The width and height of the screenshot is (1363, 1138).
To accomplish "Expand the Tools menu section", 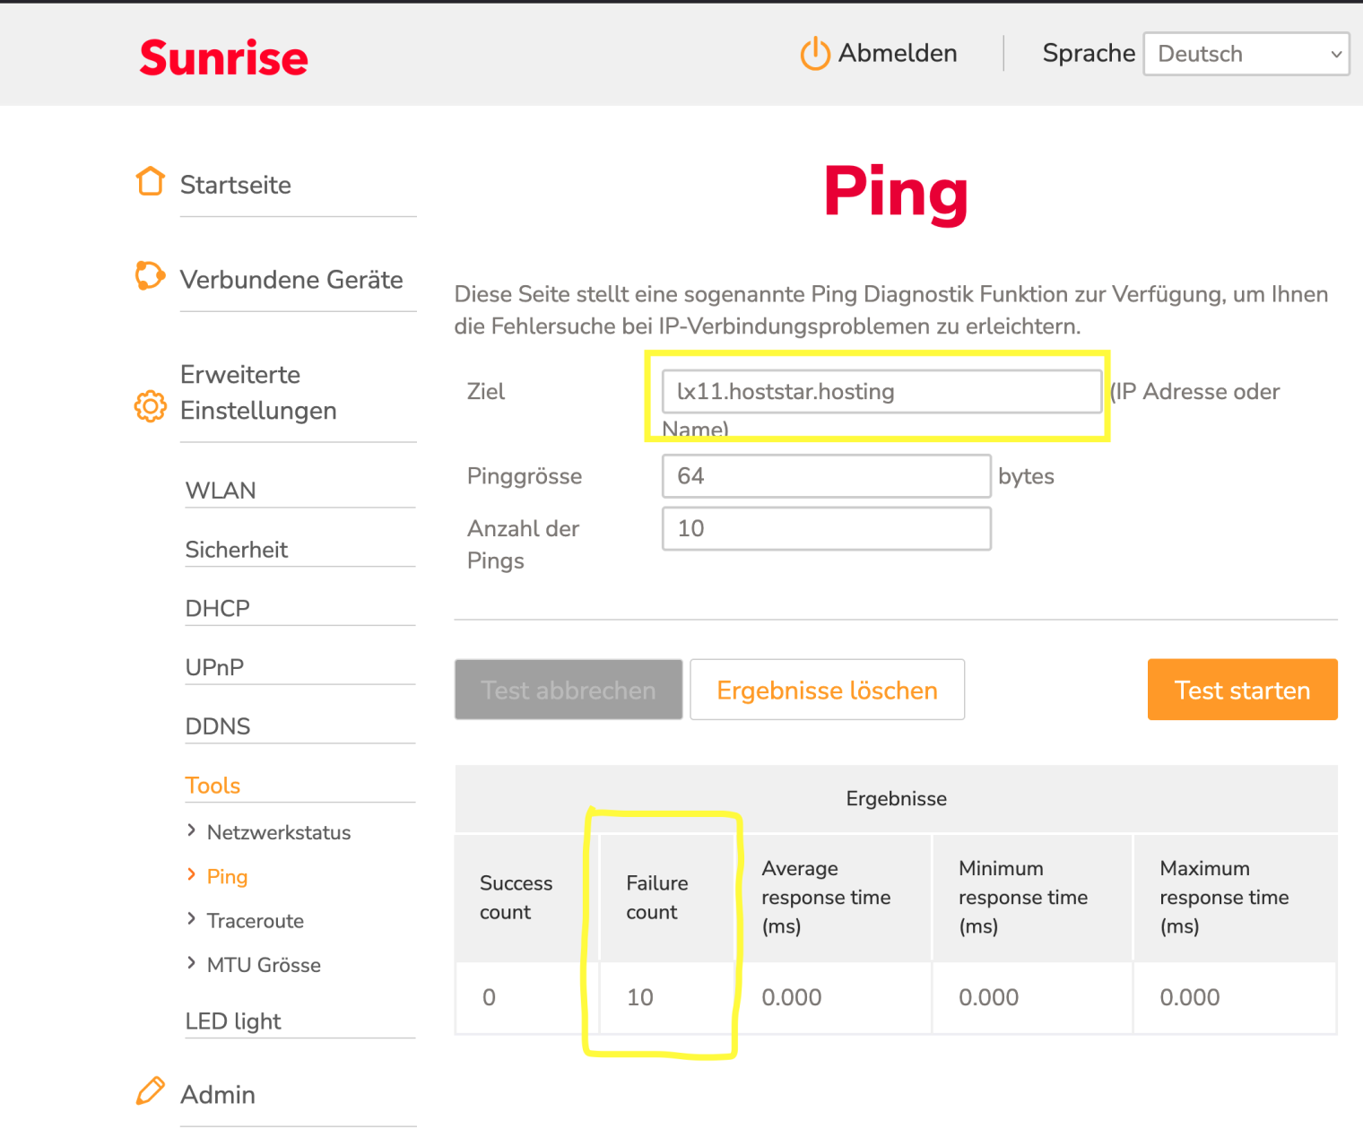I will click(x=213, y=786).
